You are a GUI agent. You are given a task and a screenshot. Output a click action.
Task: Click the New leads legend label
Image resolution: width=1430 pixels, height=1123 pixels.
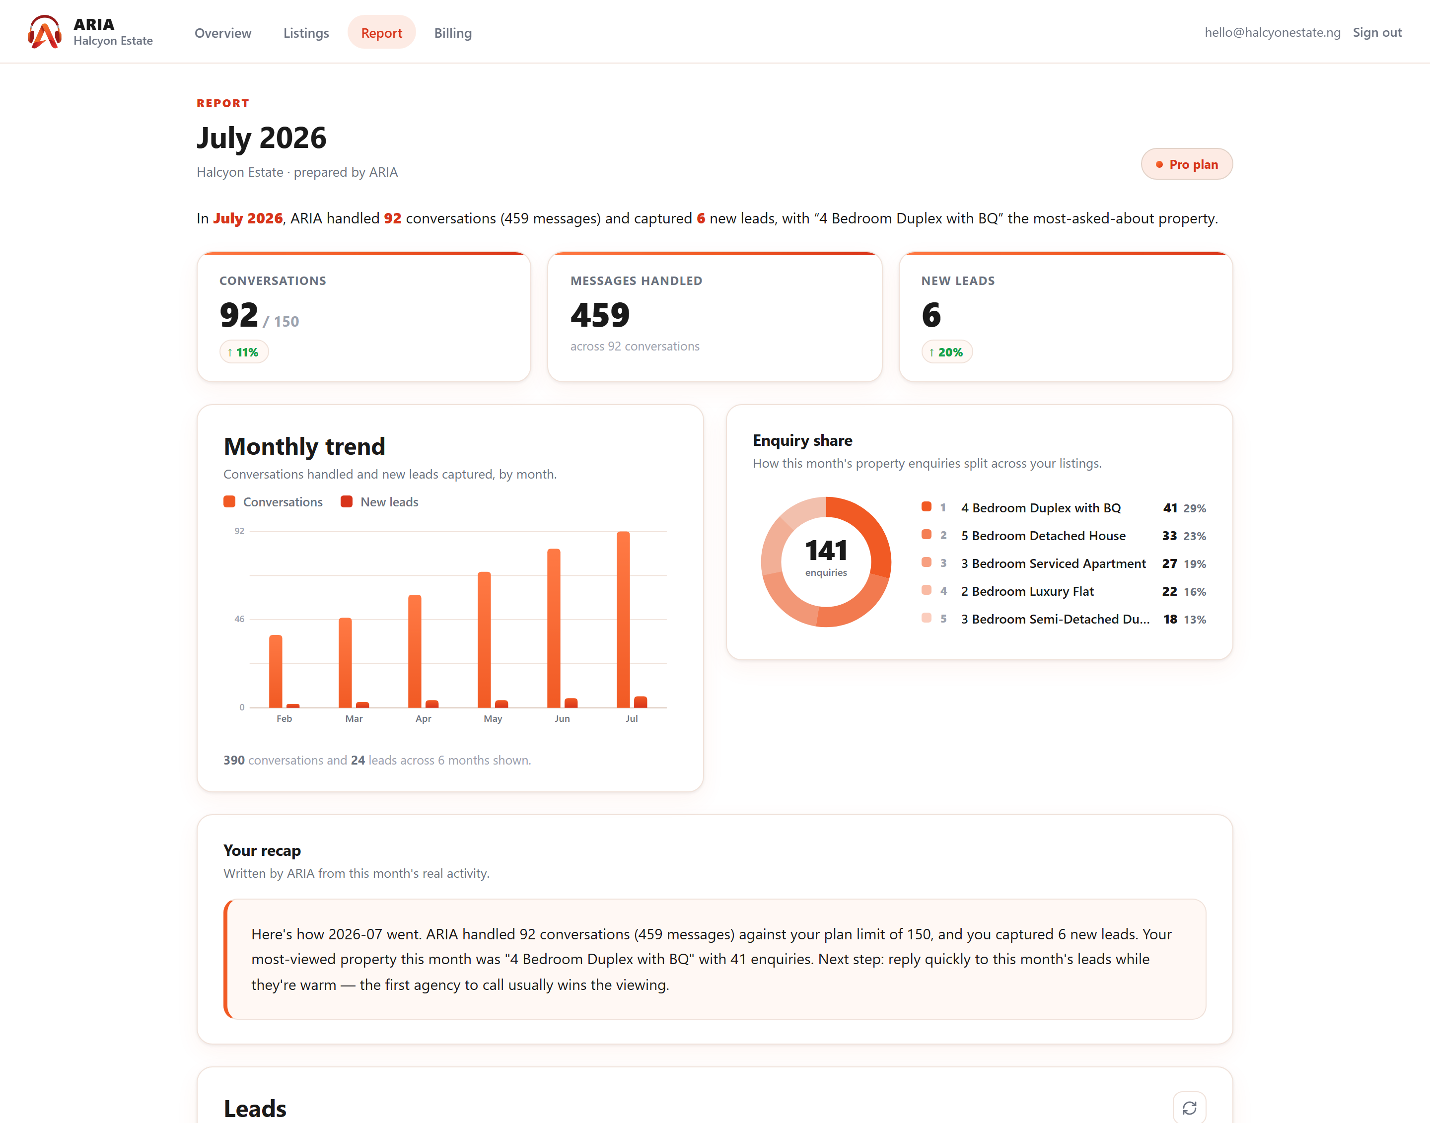pyautogui.click(x=389, y=501)
